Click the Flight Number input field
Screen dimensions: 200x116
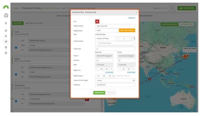pyautogui.click(x=107, y=31)
